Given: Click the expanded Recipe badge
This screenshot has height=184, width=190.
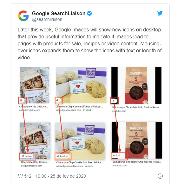Looking at the screenshot, I should click(27, 156).
